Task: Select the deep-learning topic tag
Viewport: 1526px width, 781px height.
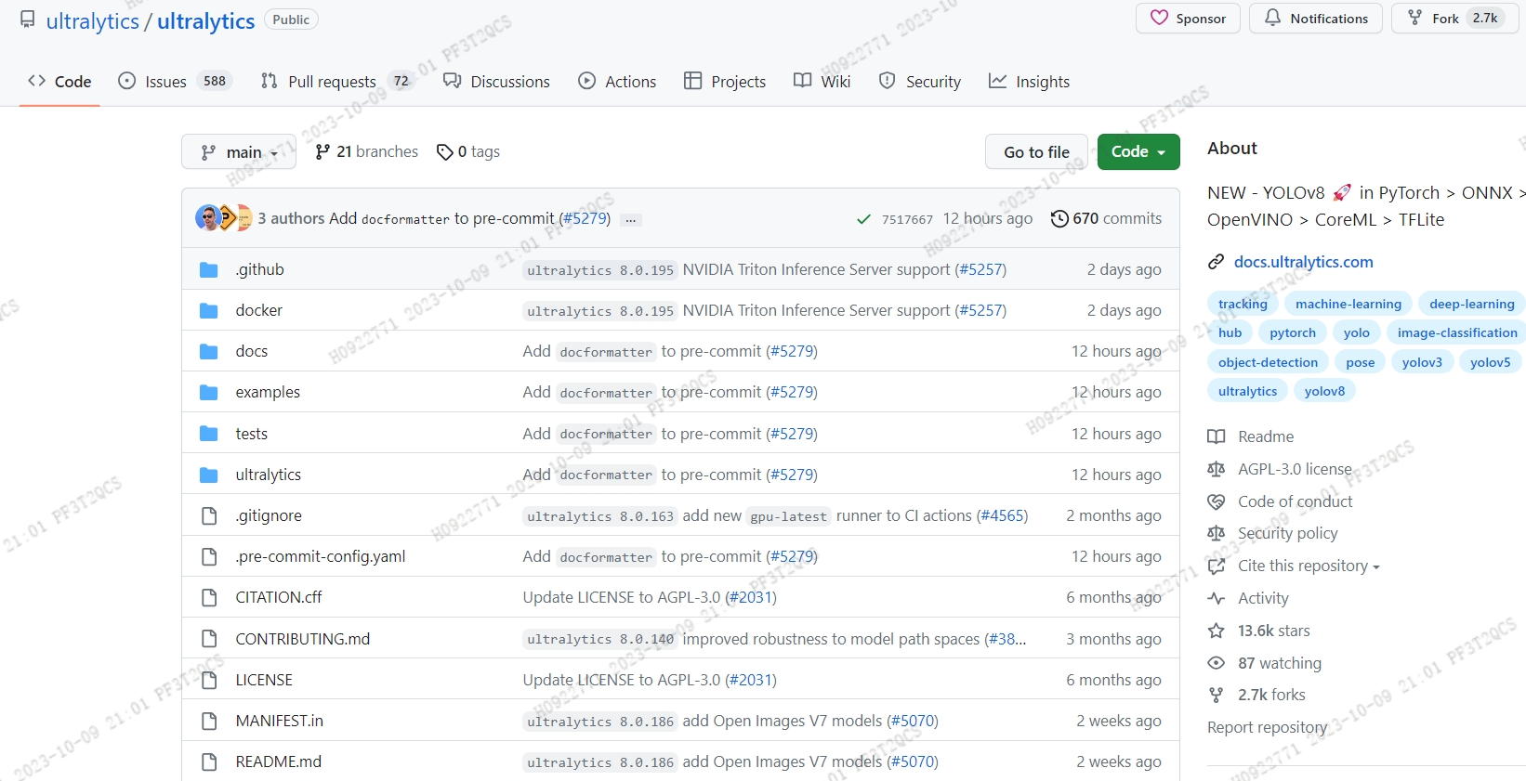Action: 1471,304
